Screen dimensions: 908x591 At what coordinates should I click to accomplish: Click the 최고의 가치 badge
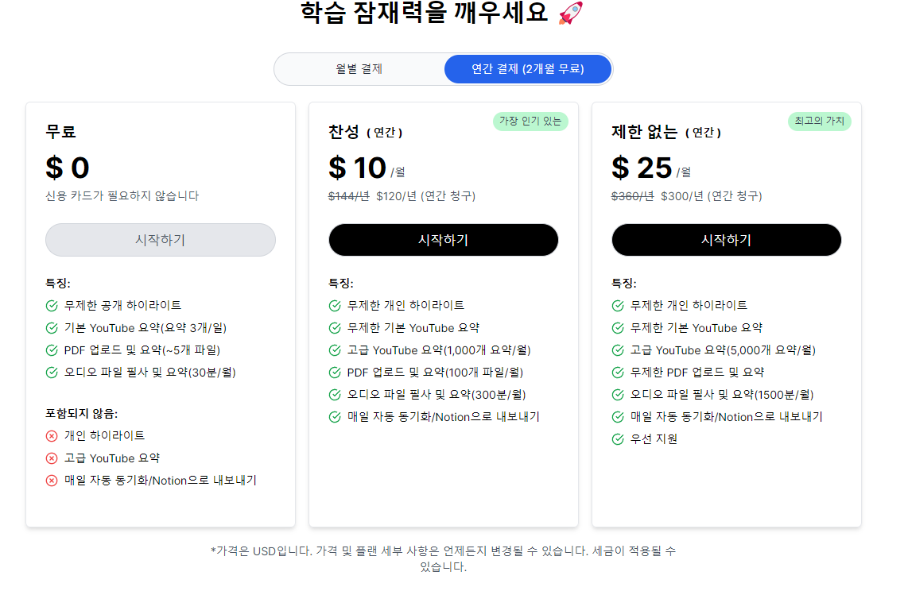820,122
